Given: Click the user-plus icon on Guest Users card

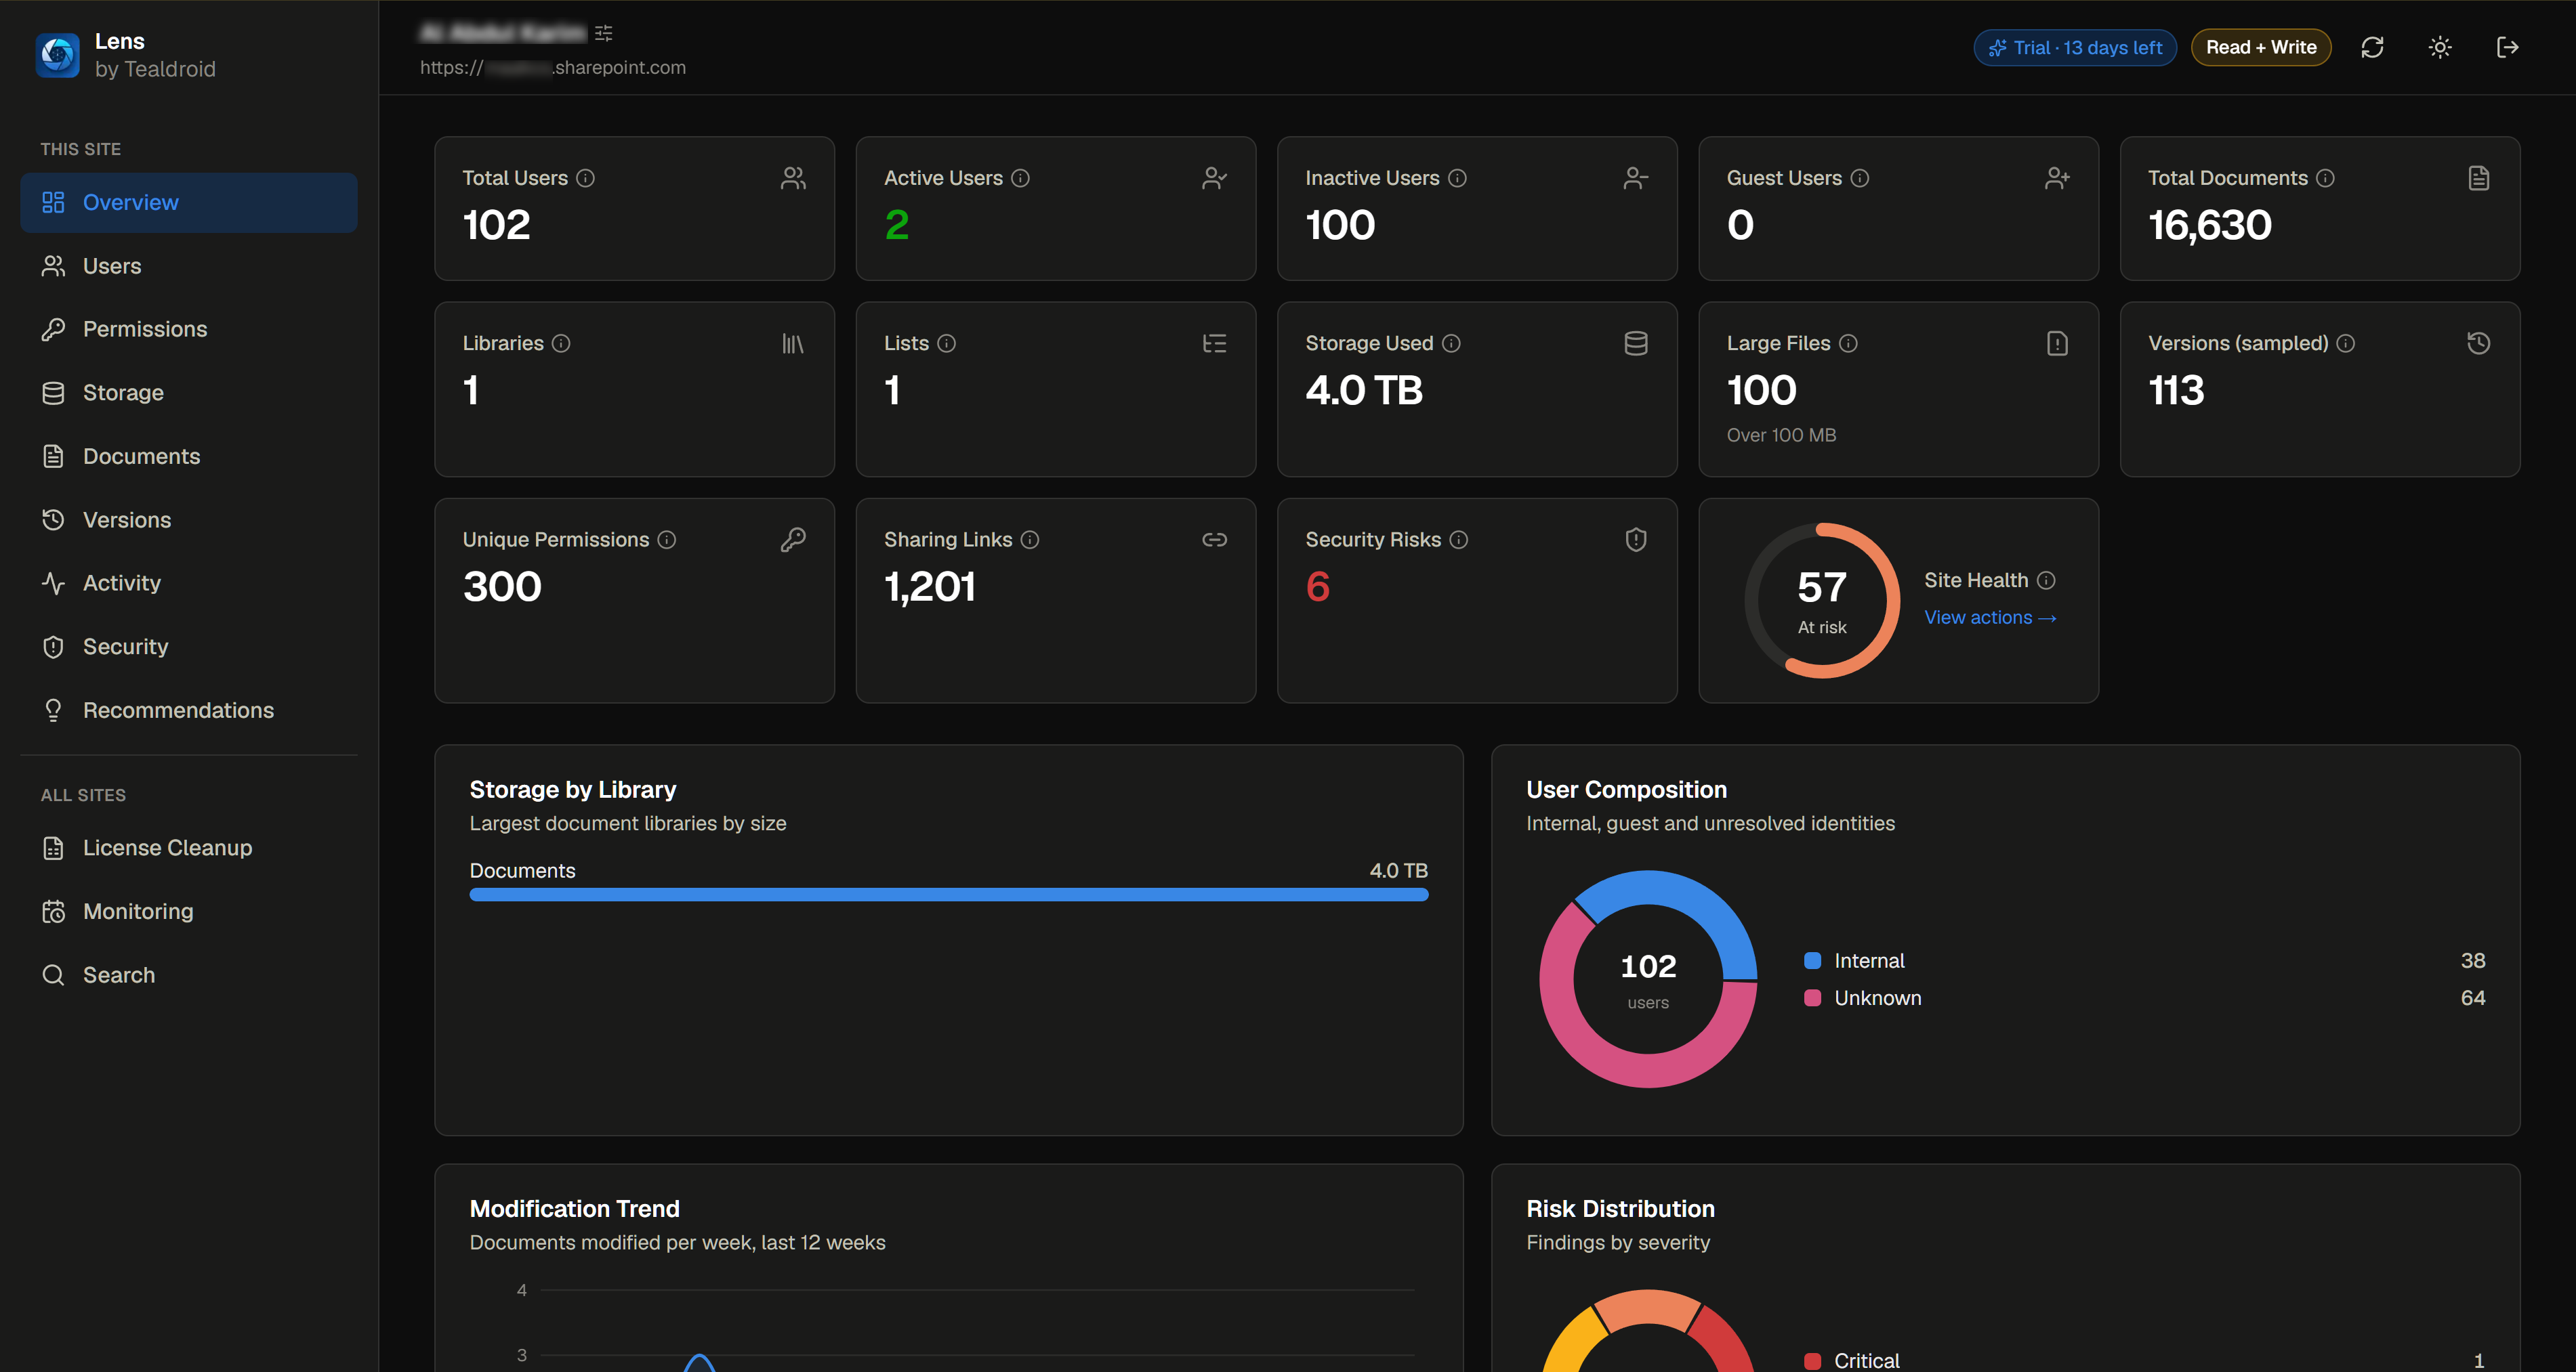Looking at the screenshot, I should tap(2057, 178).
